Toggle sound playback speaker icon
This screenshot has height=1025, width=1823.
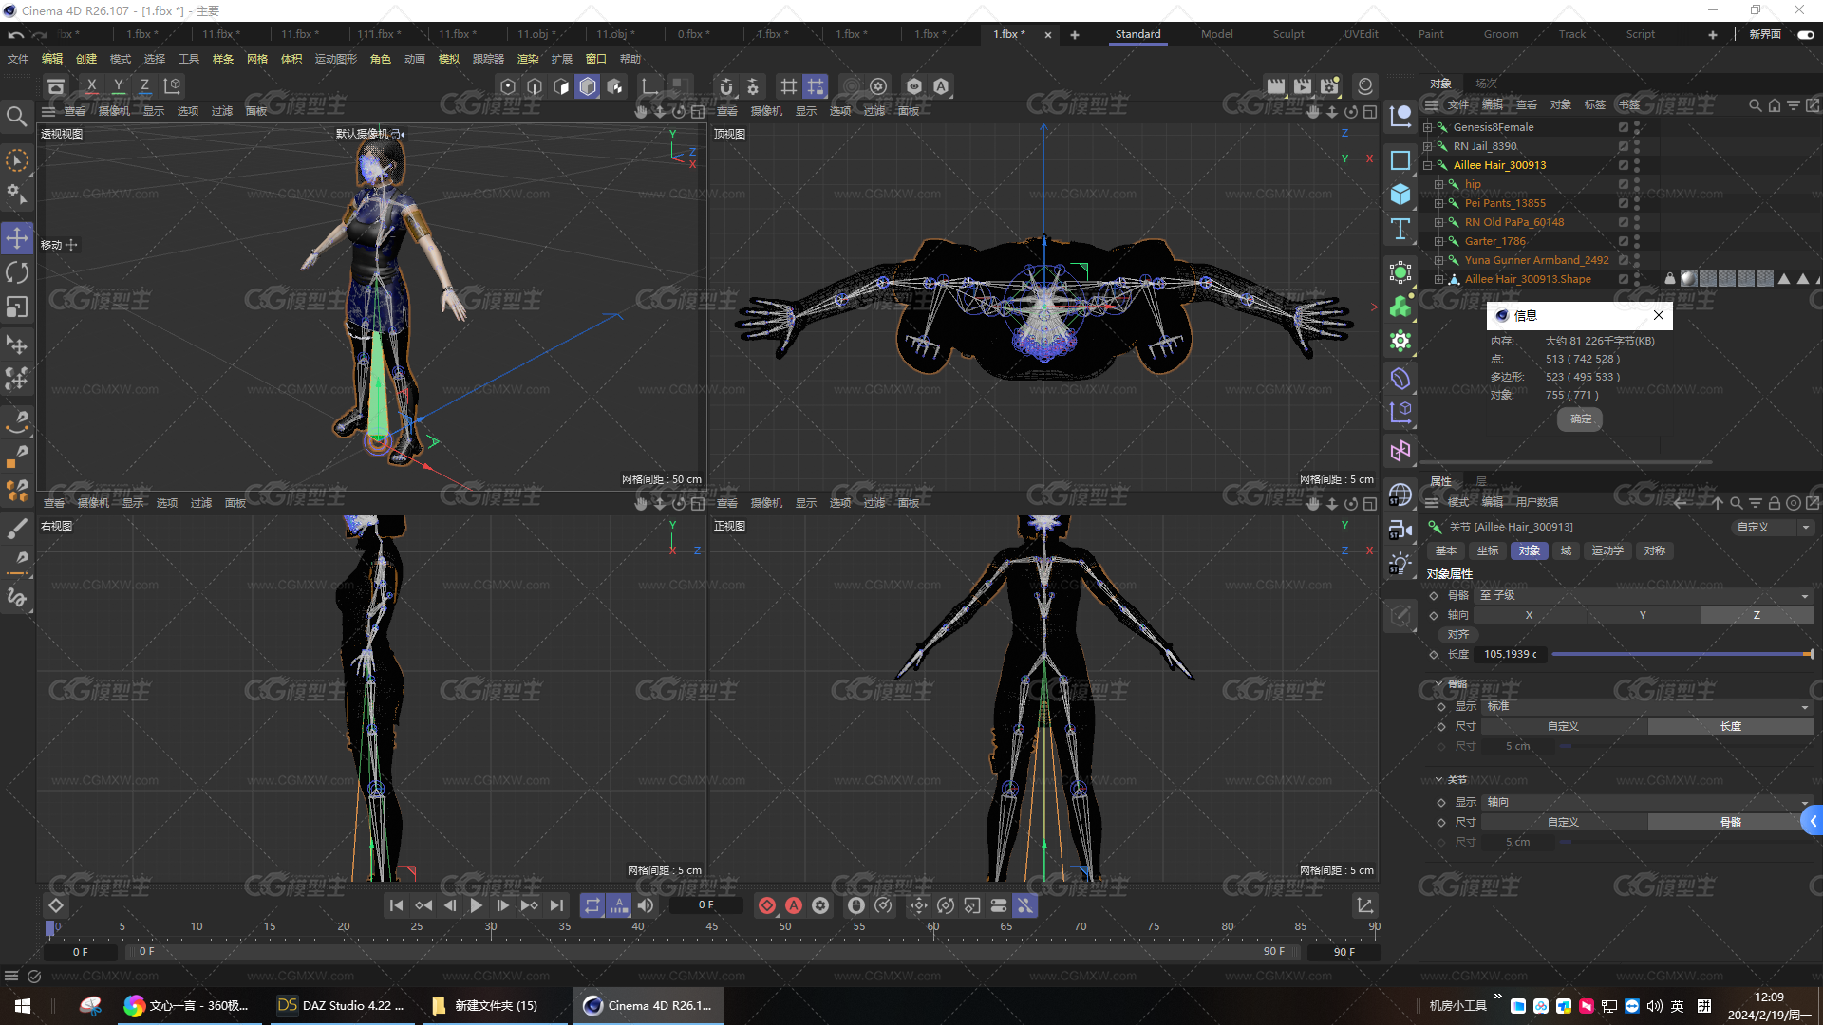646,905
